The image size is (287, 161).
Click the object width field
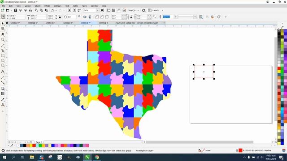[38, 16]
